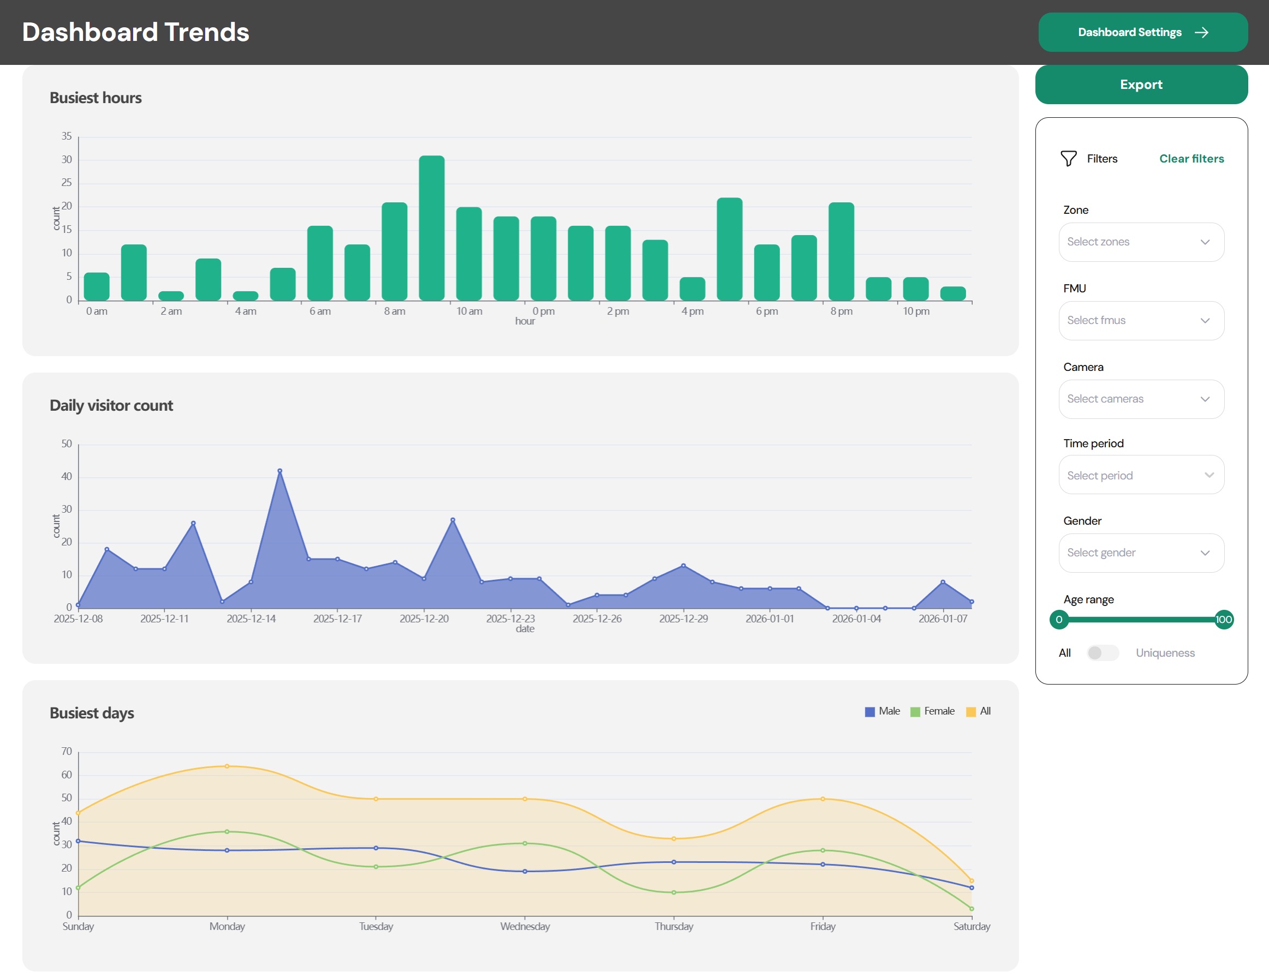Click the funnel Filters icon

tap(1068, 159)
